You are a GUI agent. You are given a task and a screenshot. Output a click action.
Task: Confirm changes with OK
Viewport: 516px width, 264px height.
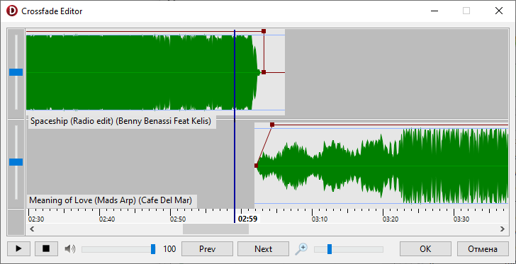[x=425, y=249]
